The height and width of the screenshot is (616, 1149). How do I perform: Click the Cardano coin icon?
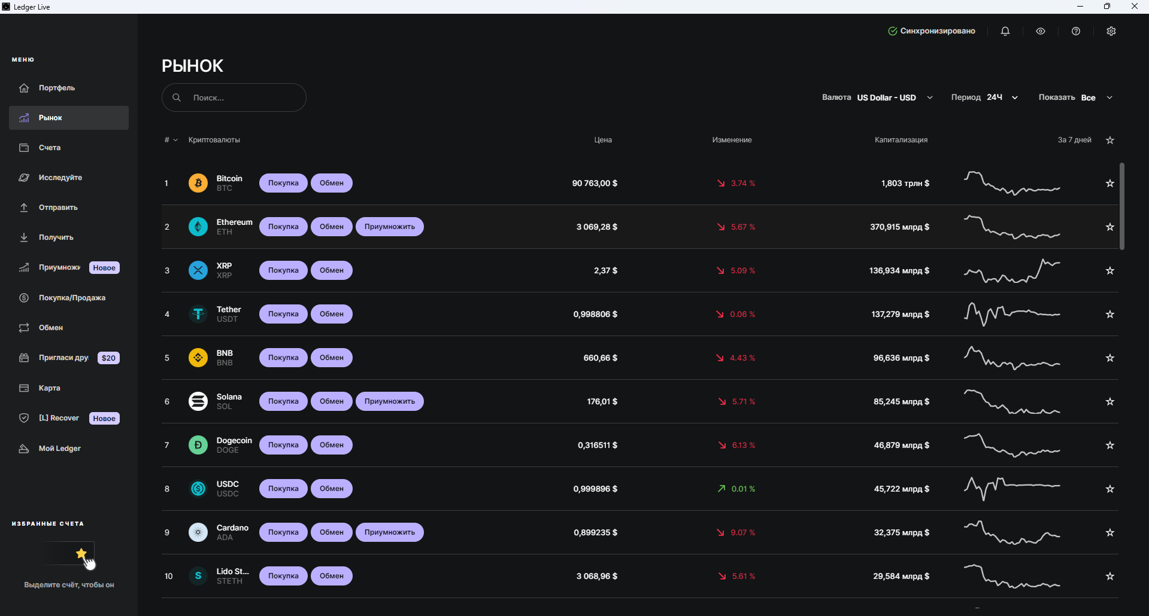tap(198, 532)
